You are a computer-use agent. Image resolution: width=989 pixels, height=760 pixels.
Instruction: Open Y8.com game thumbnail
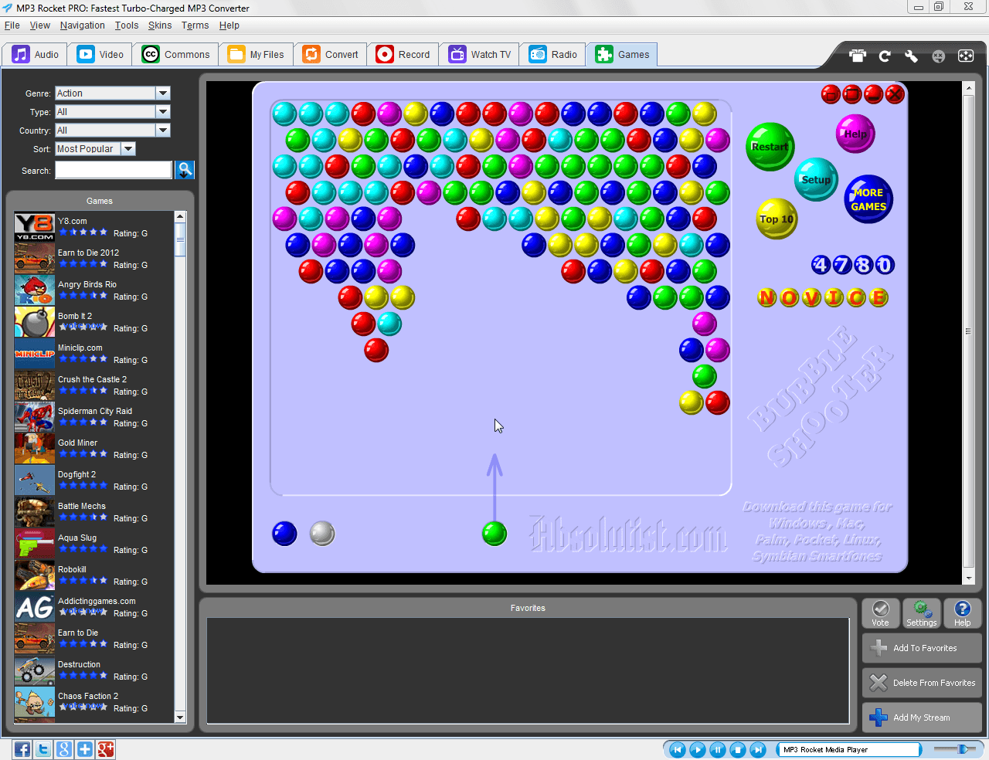point(35,227)
